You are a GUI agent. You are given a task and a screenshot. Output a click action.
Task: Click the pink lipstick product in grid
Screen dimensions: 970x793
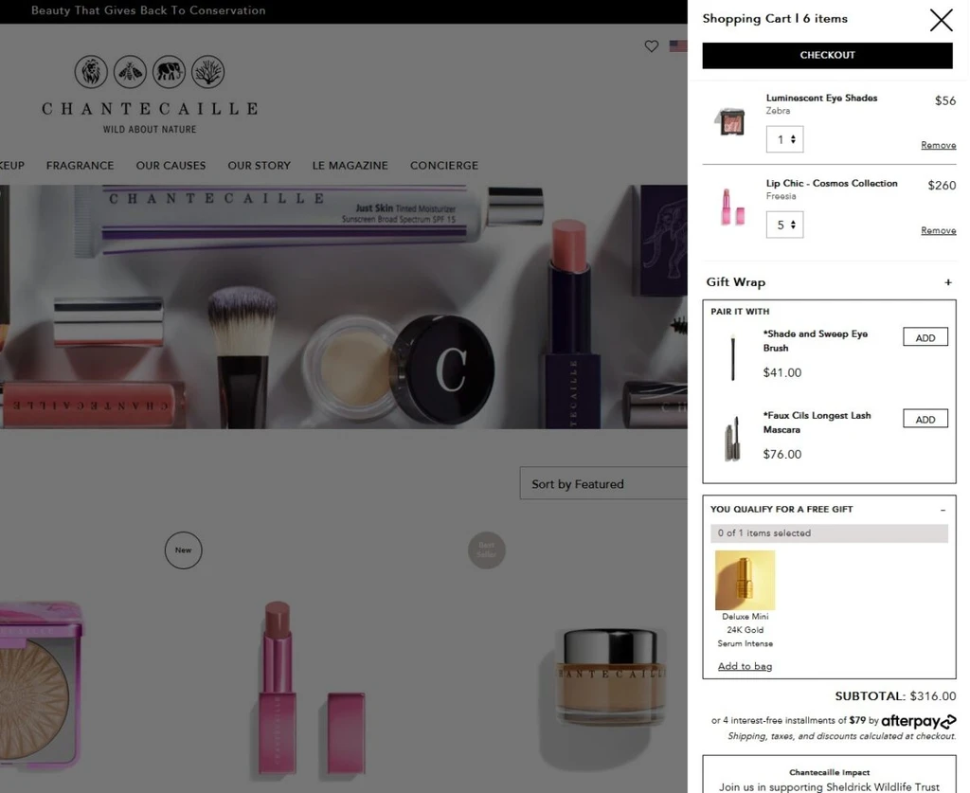310,687
